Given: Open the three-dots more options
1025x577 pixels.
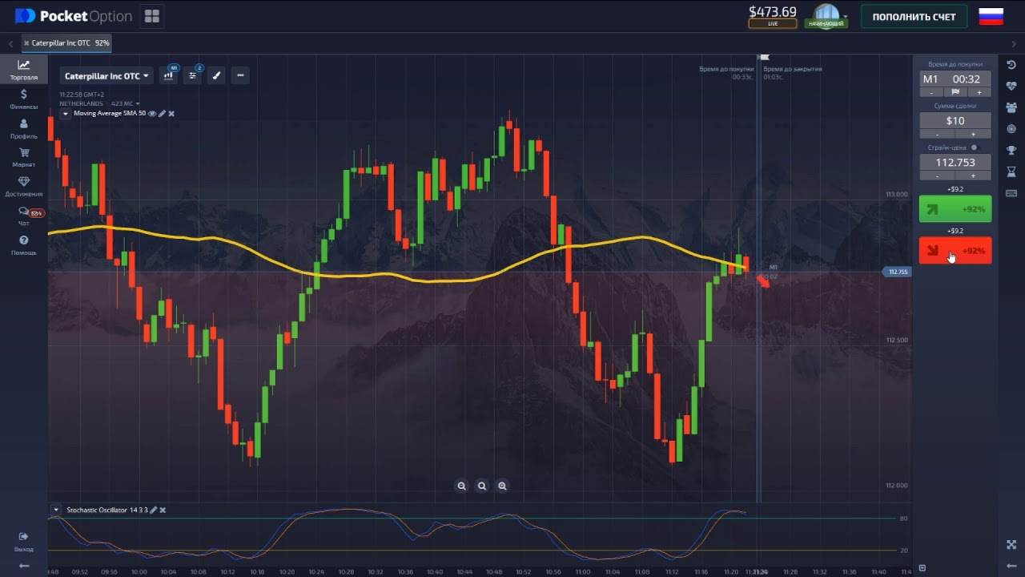Looking at the screenshot, I should [x=240, y=75].
